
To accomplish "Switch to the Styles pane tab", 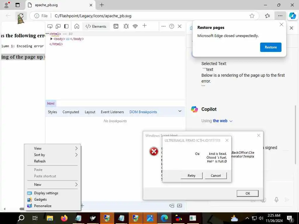I will (x=53, y=112).
